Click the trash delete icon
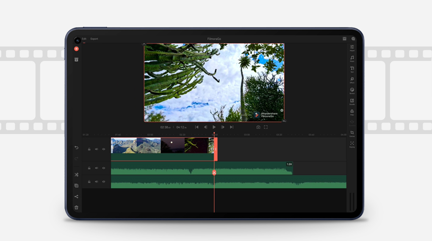 click(x=77, y=207)
